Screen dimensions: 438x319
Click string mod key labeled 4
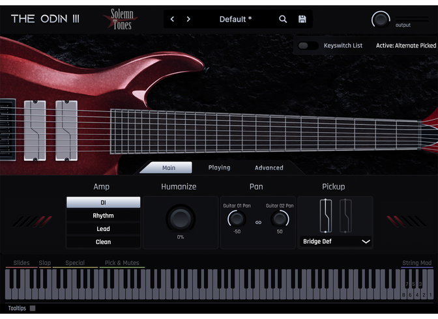[417, 295]
